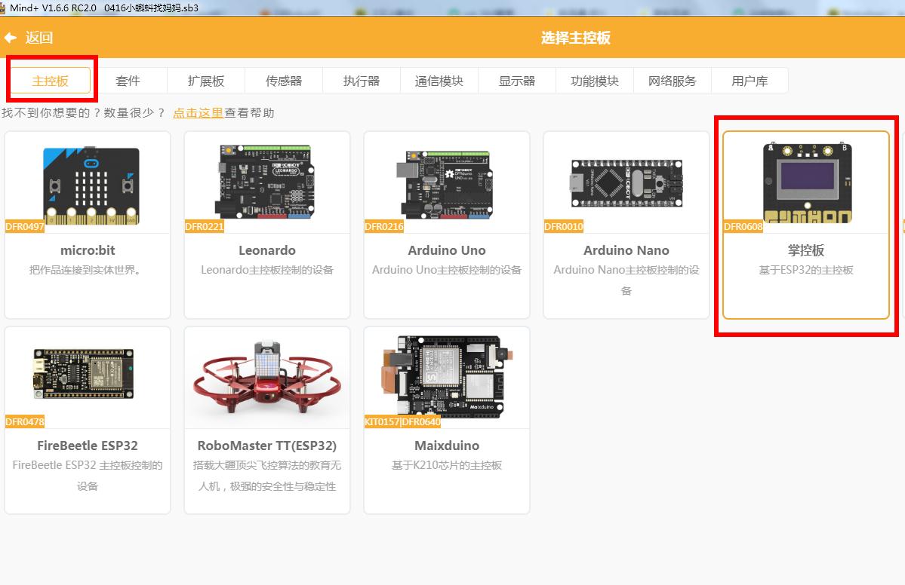Open the 网络服务 tab
Screen dimensions: 905x585
tap(673, 81)
